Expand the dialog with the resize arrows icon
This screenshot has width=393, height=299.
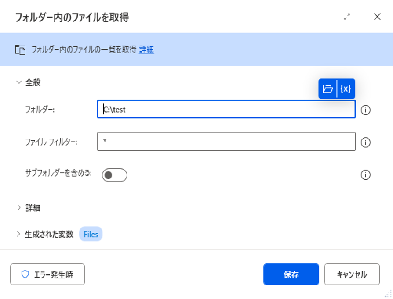coord(347,17)
